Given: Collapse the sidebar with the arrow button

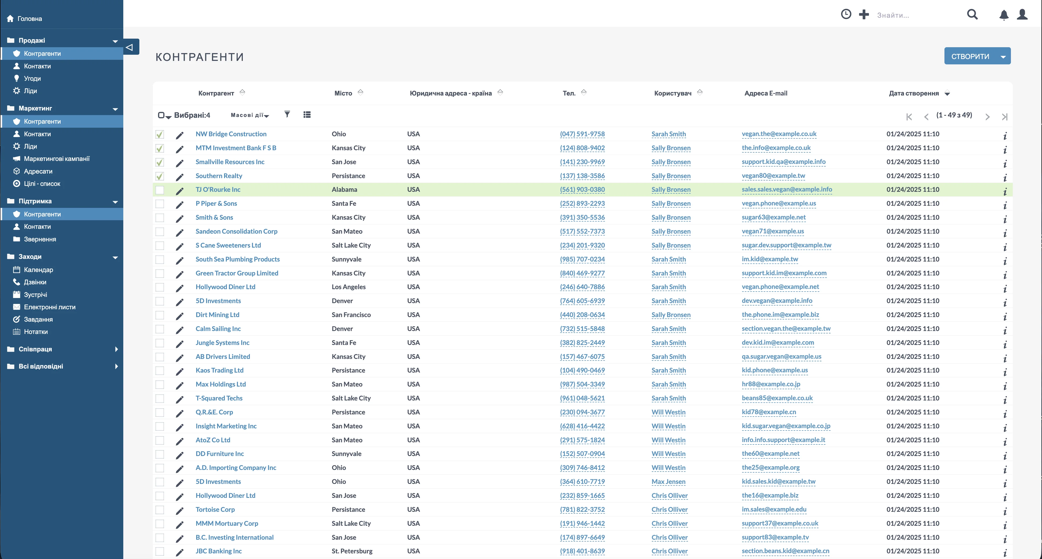Looking at the screenshot, I should pyautogui.click(x=130, y=47).
